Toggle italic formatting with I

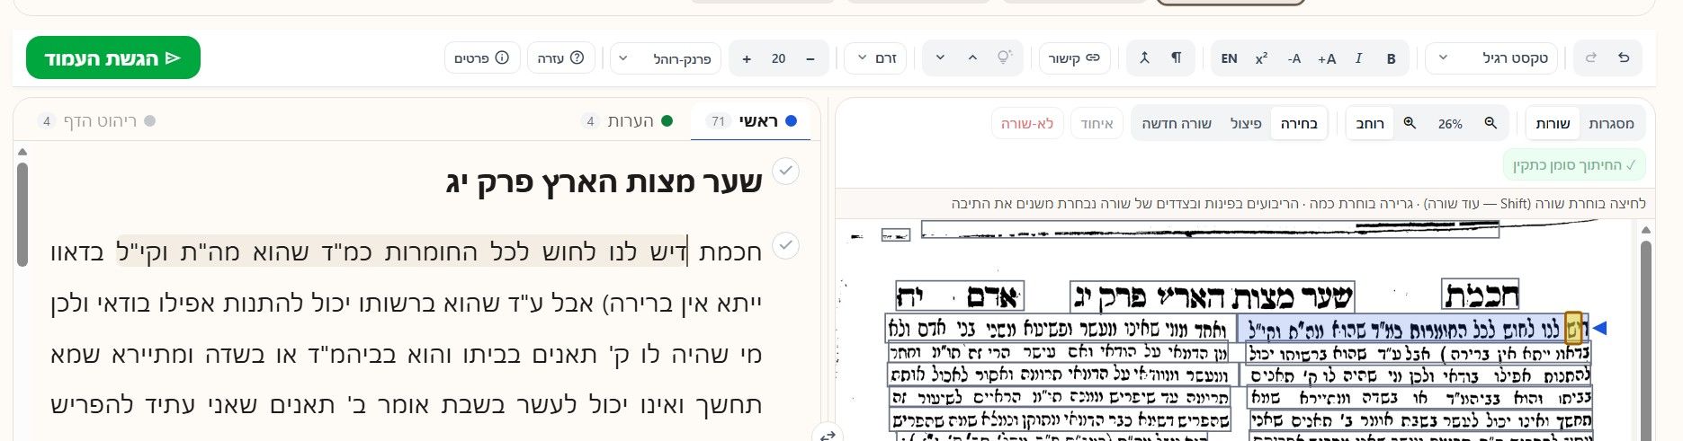click(x=1358, y=58)
